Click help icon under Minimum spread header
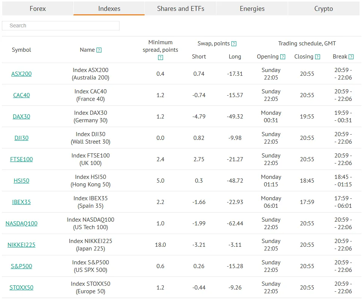364x300 pixels. pyautogui.click(x=160, y=58)
